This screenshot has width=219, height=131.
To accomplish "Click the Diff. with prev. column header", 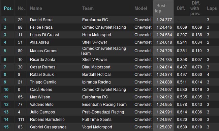I will coord(195,8).
